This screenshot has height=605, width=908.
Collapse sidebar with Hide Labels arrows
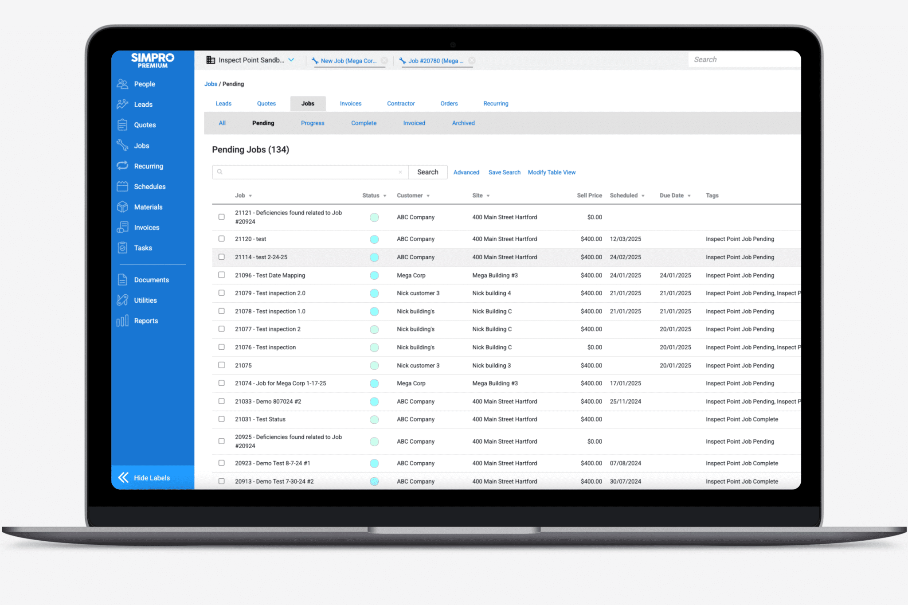tap(123, 477)
